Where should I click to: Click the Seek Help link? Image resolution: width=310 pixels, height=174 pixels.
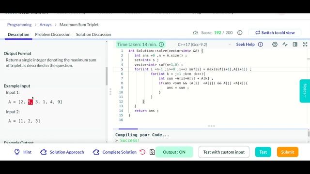point(246,44)
